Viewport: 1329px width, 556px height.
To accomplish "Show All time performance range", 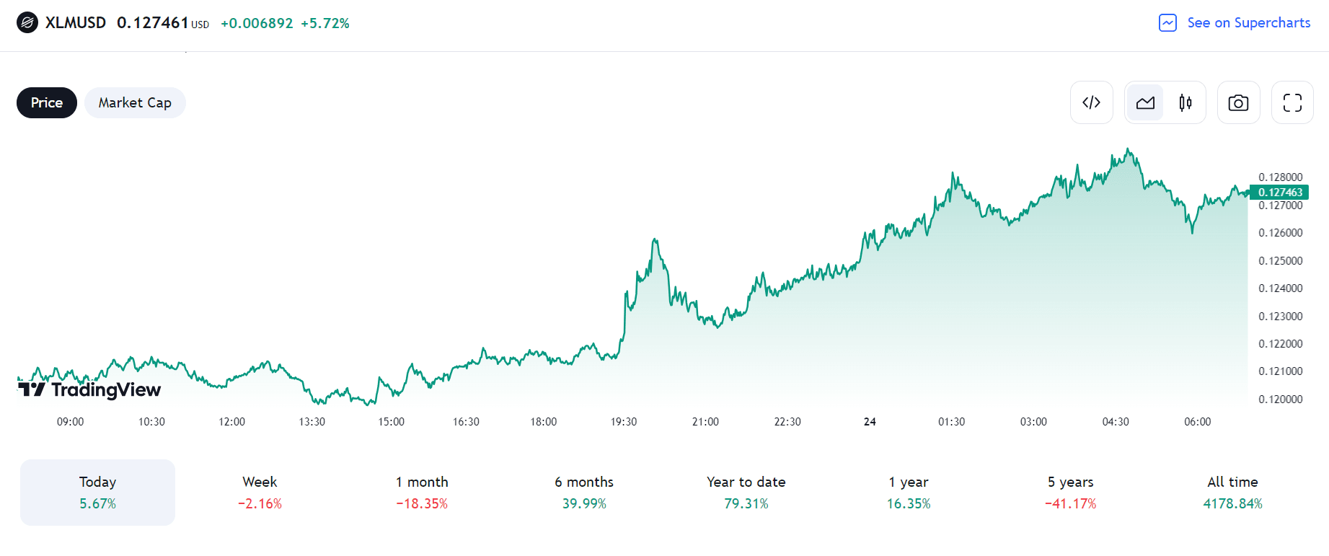I will click(1232, 492).
